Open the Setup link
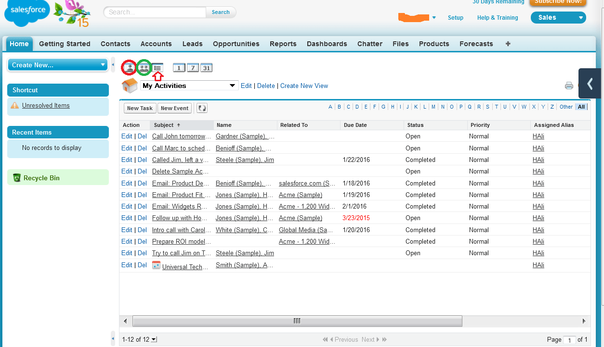Screen dimensions: 604x347 tap(456, 18)
